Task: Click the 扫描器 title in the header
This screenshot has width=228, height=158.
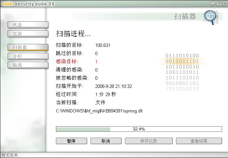Action: (x=185, y=16)
